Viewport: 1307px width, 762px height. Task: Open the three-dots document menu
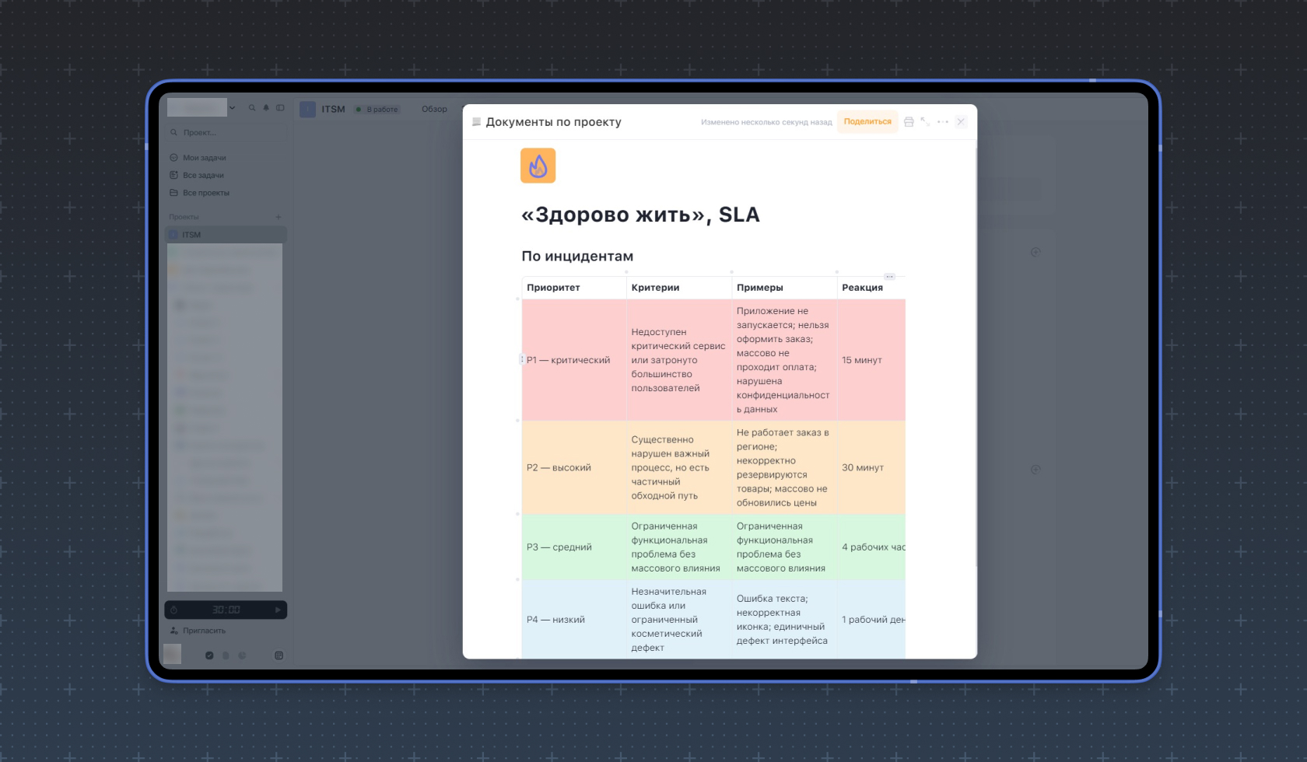[943, 122]
